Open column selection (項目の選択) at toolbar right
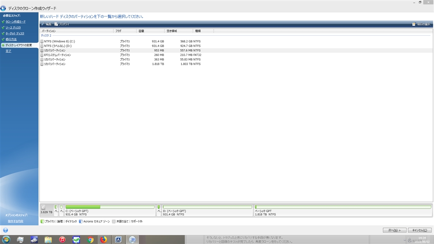The image size is (434, 244). pyautogui.click(x=421, y=24)
